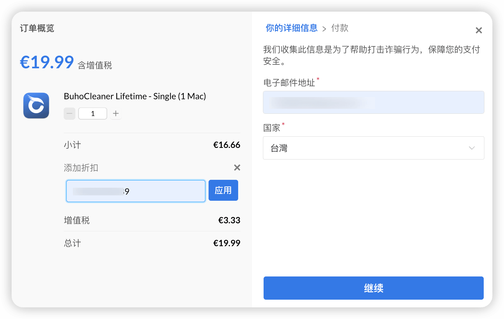Click the 增值税 amount €3.33
Image resolution: width=504 pixels, height=319 pixels.
[229, 220]
